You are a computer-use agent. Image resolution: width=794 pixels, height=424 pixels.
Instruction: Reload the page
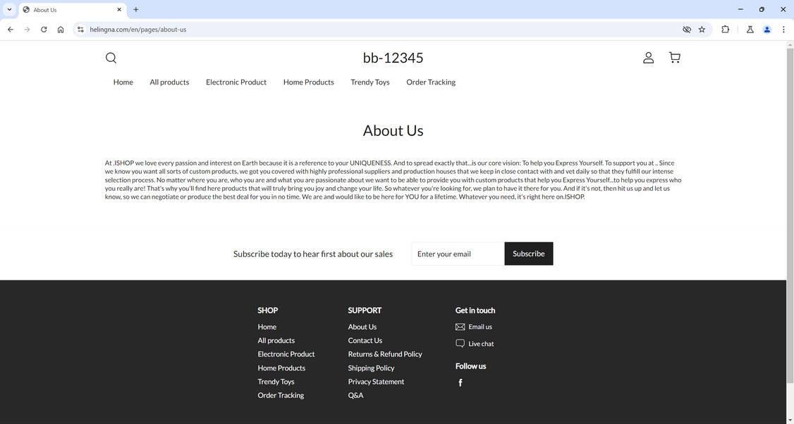pos(44,30)
